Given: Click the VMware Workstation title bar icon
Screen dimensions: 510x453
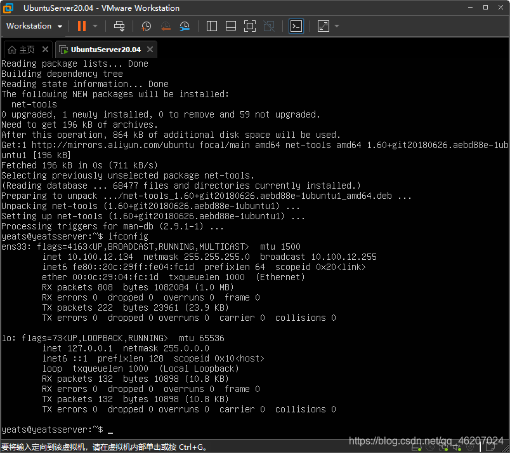Looking at the screenshot, I should point(8,8).
